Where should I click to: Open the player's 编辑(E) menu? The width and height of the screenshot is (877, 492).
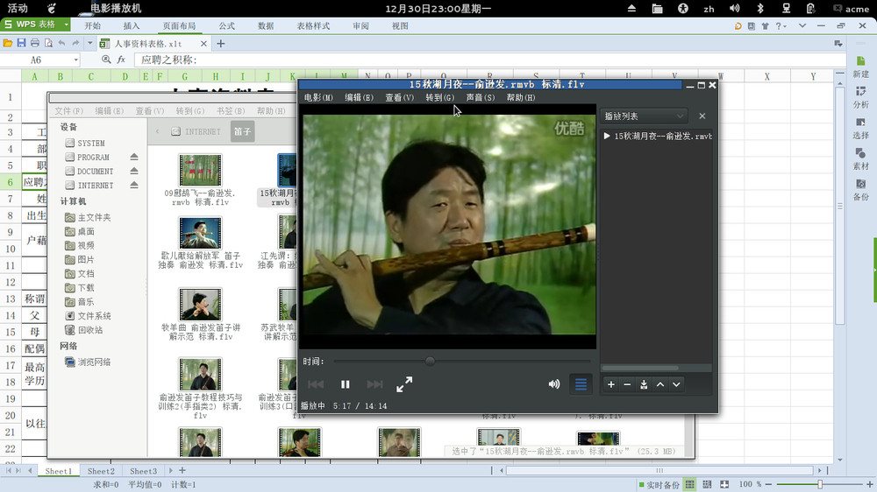[x=359, y=97]
